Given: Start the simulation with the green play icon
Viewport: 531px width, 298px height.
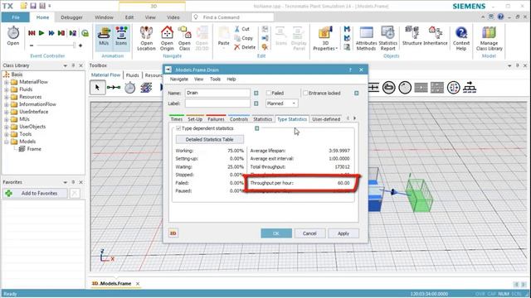Looking at the screenshot, I should pyautogui.click(x=41, y=33).
